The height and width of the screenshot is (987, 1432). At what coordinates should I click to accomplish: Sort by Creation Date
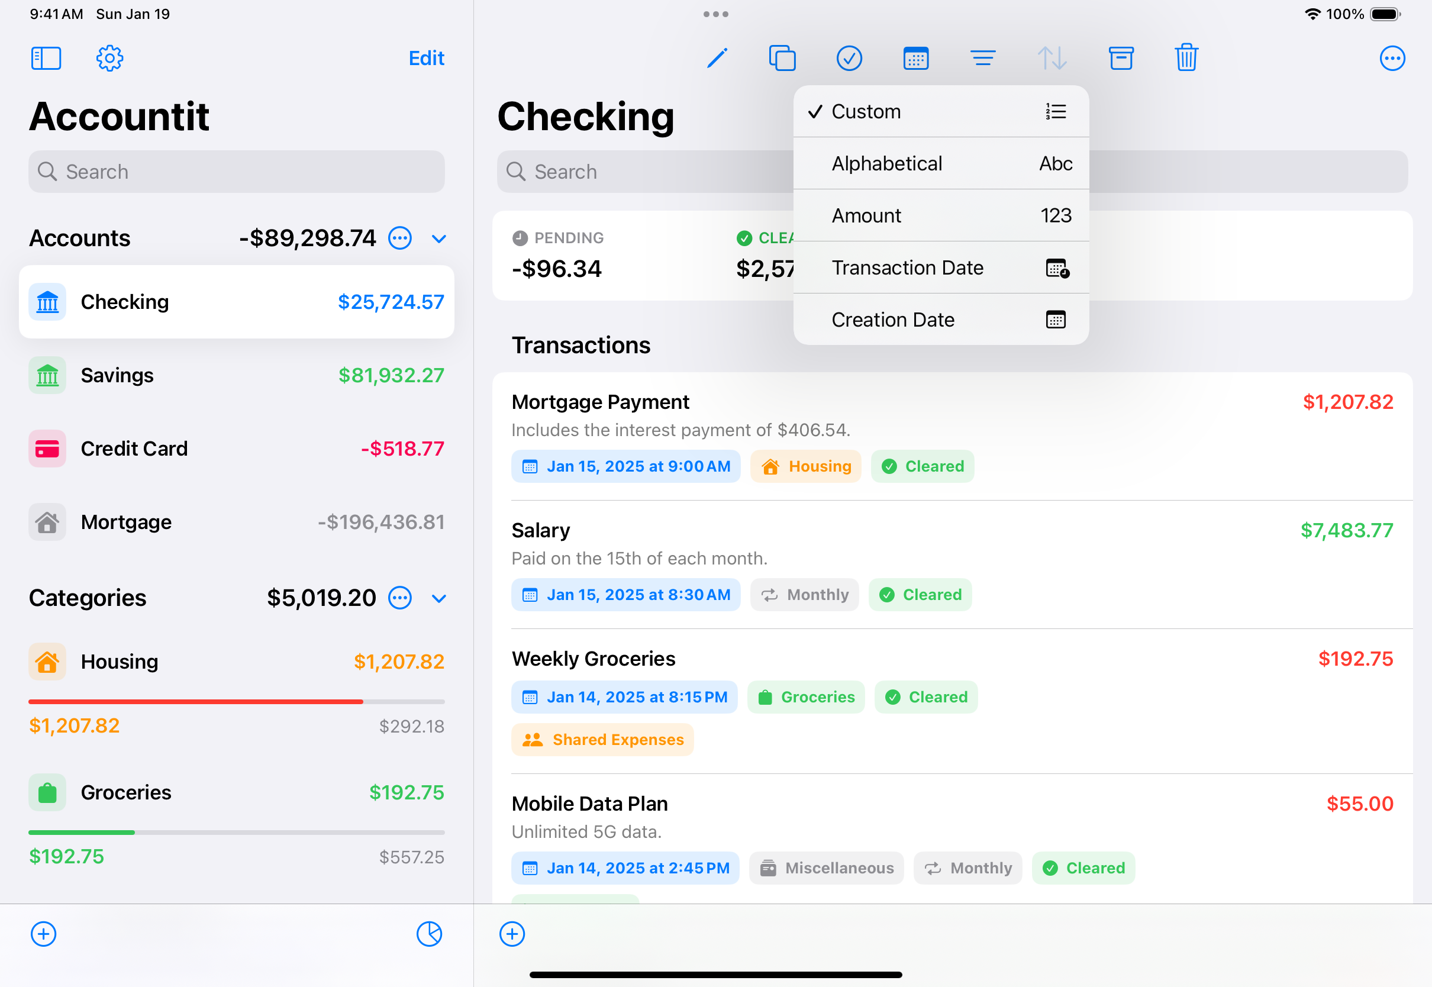(941, 320)
